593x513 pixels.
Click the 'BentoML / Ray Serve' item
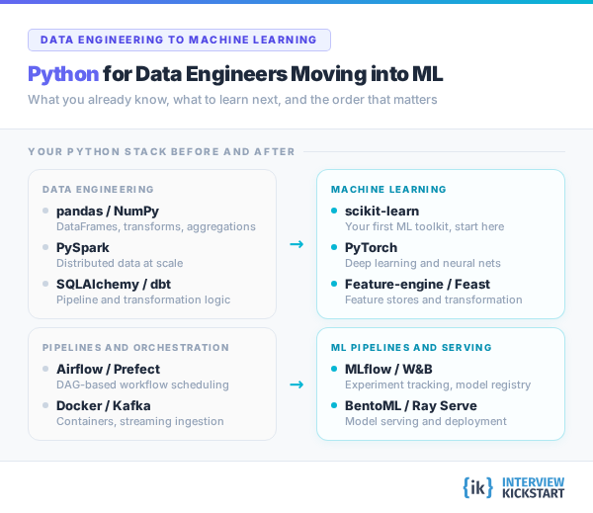click(411, 405)
